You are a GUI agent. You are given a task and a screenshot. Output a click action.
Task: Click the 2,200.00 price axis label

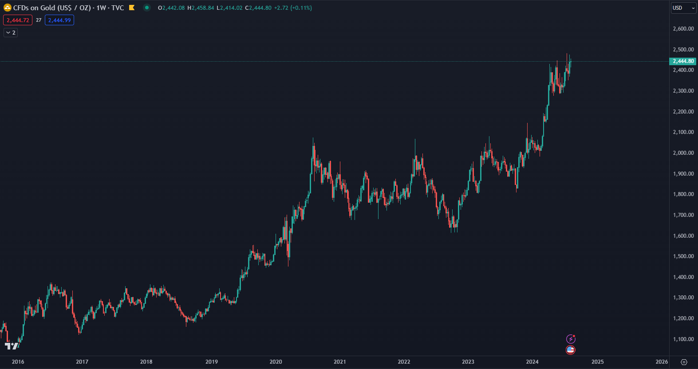[683, 112]
